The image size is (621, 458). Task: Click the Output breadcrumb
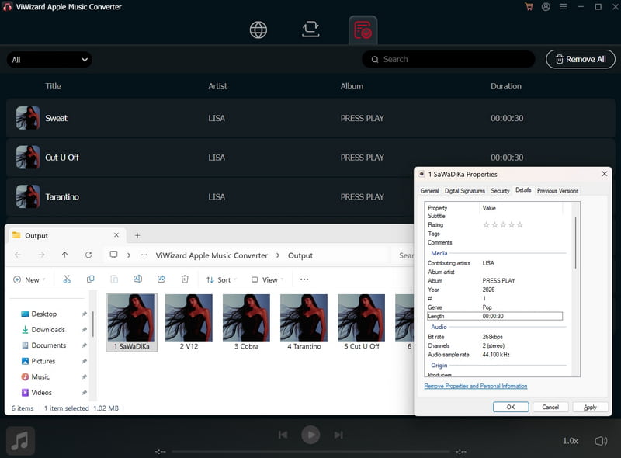(300, 255)
